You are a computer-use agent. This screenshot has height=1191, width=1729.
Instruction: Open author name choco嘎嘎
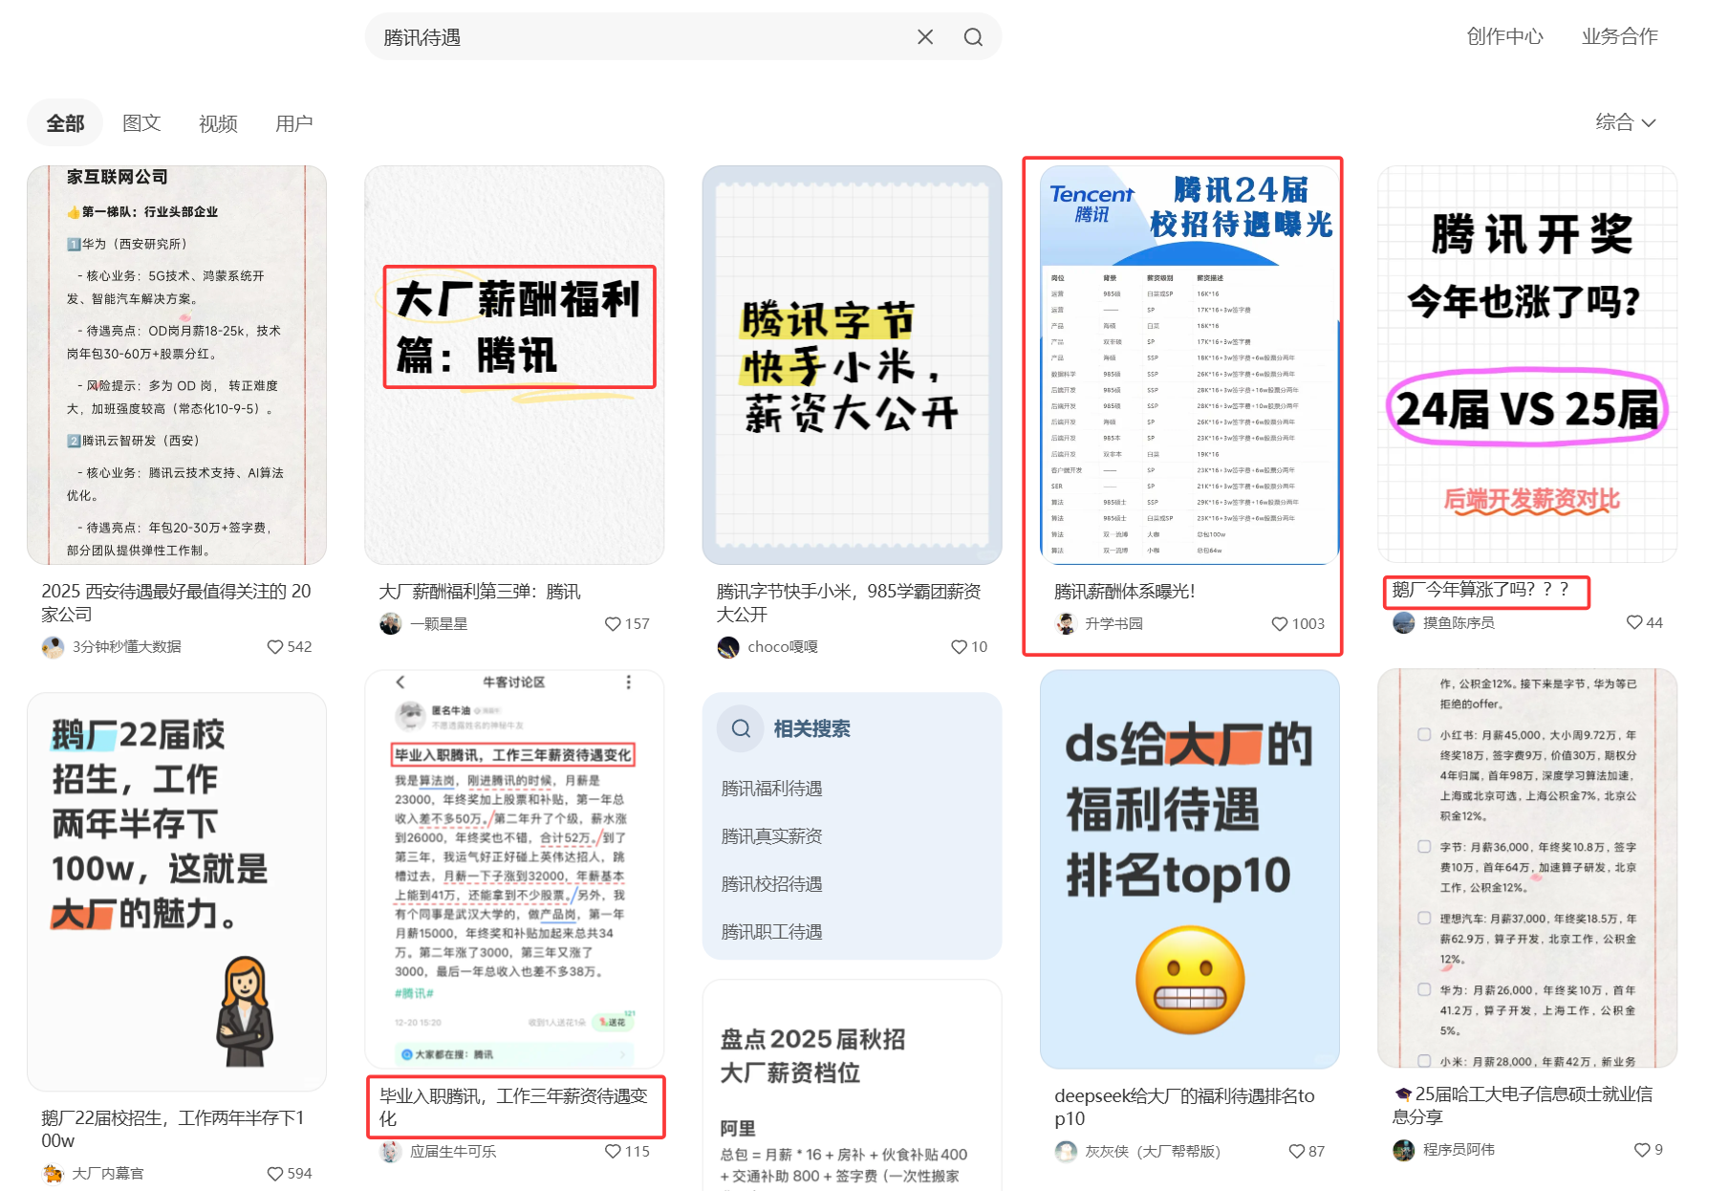pos(783,647)
